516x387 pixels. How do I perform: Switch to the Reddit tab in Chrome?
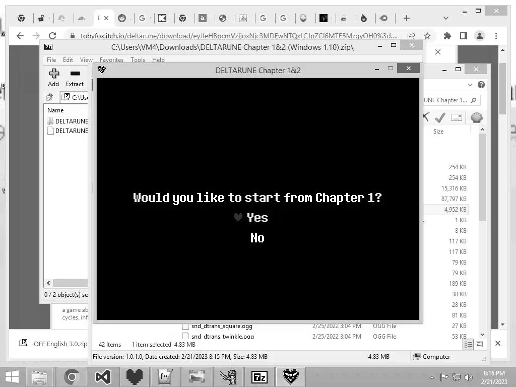pos(122,18)
